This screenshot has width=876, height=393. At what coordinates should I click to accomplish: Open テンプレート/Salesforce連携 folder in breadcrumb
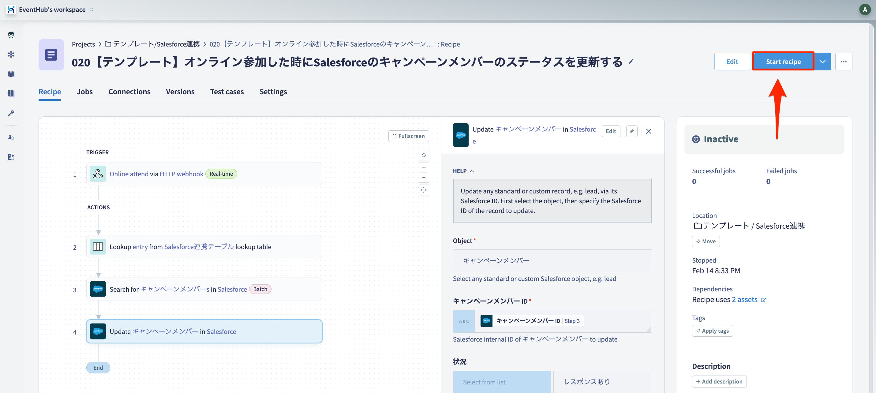click(152, 44)
